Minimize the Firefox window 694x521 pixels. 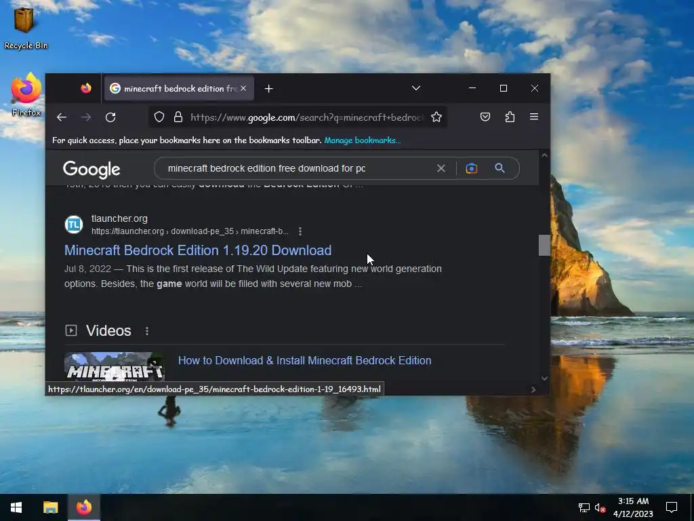tap(472, 88)
